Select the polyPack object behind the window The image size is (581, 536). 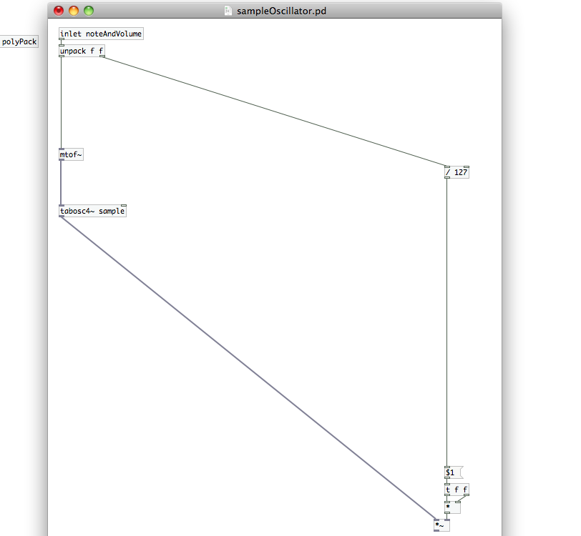coord(19,42)
